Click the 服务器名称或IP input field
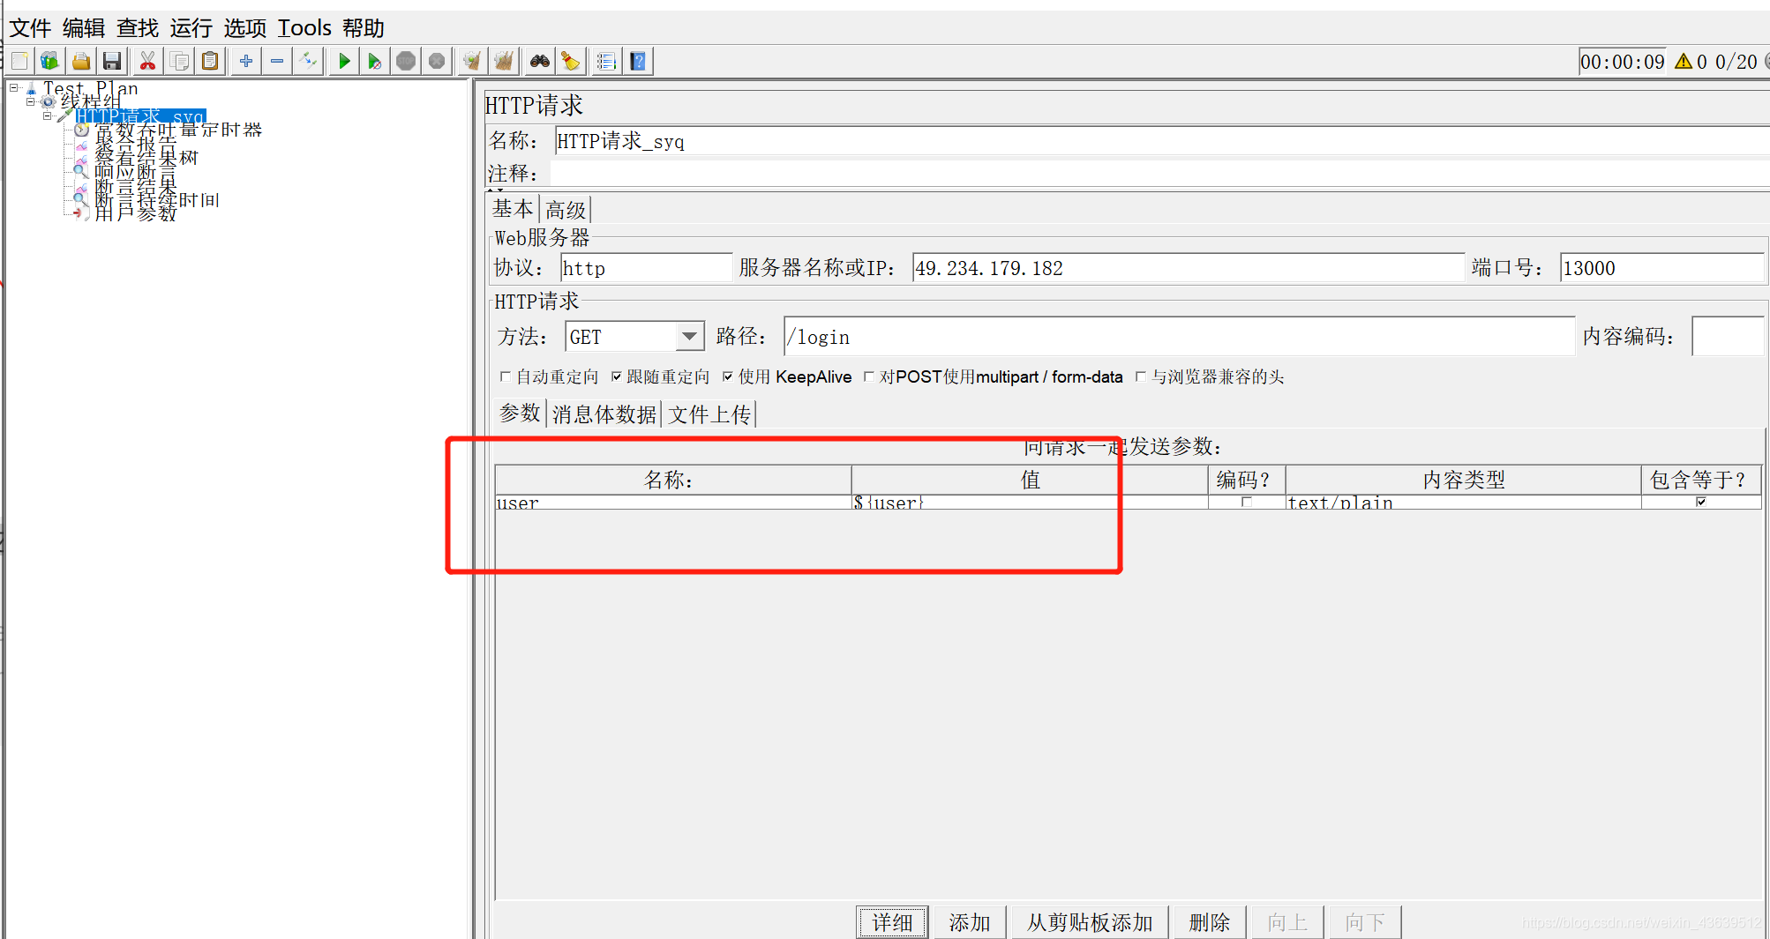 (1188, 268)
